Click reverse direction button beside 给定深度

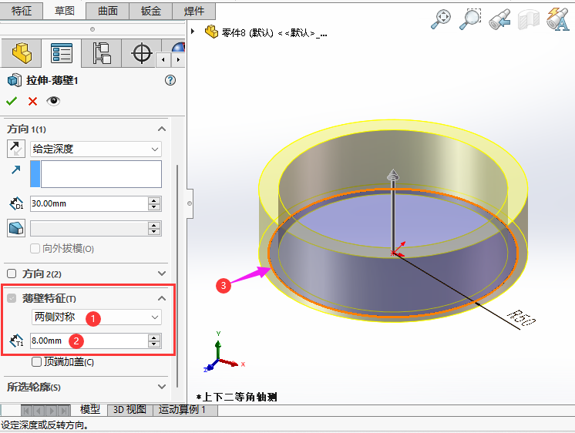point(15,149)
